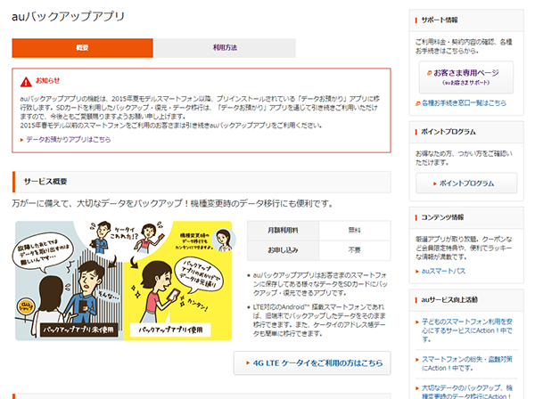Click the external link icon before お客さま専用ページ

(429, 72)
